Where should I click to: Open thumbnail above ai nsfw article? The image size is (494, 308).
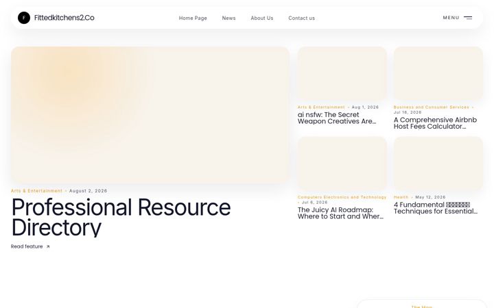(342, 74)
